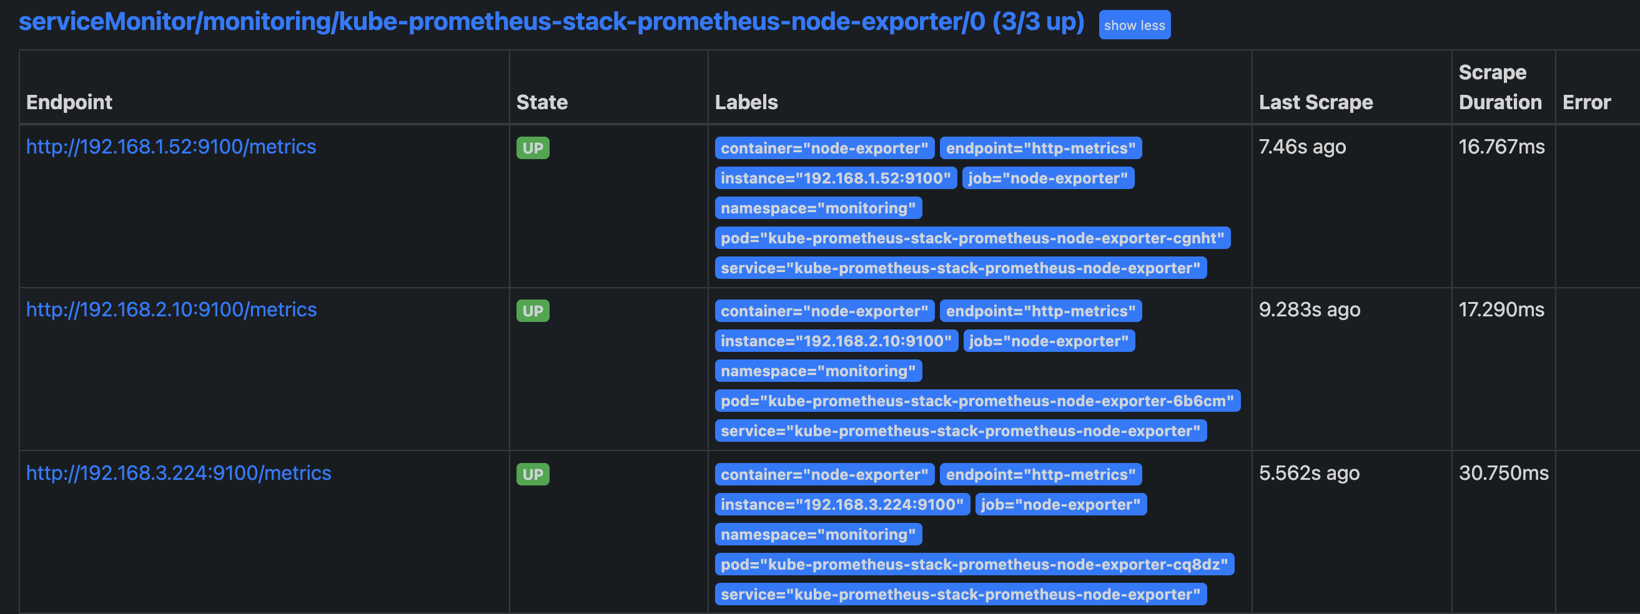This screenshot has width=1640, height=614.
Task: Click the 30.750ms scrape duration value
Action: pos(1503,474)
